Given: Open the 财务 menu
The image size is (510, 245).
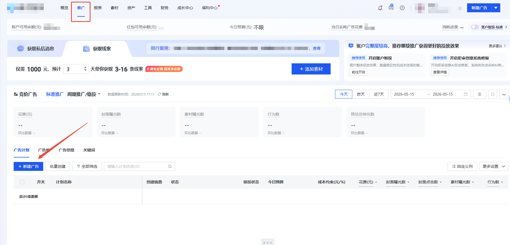Looking at the screenshot, I should point(165,8).
